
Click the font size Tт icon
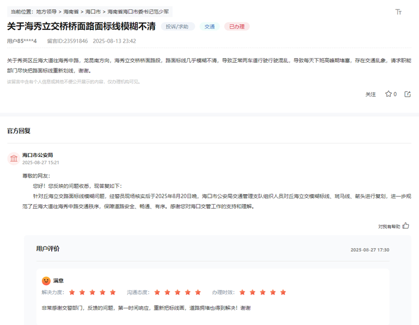(x=399, y=12)
